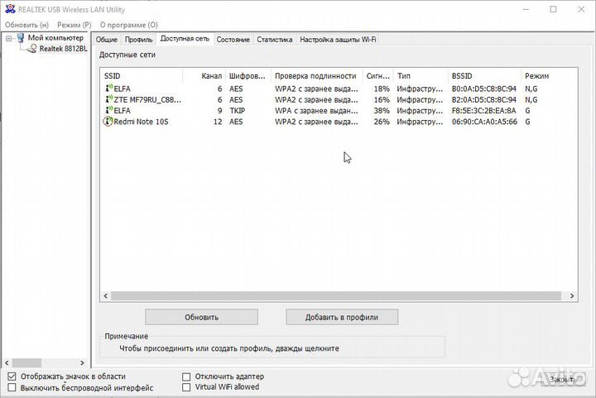Open the 'Состояние' tab
Viewport: 596px width, 398px height.
pyautogui.click(x=233, y=40)
